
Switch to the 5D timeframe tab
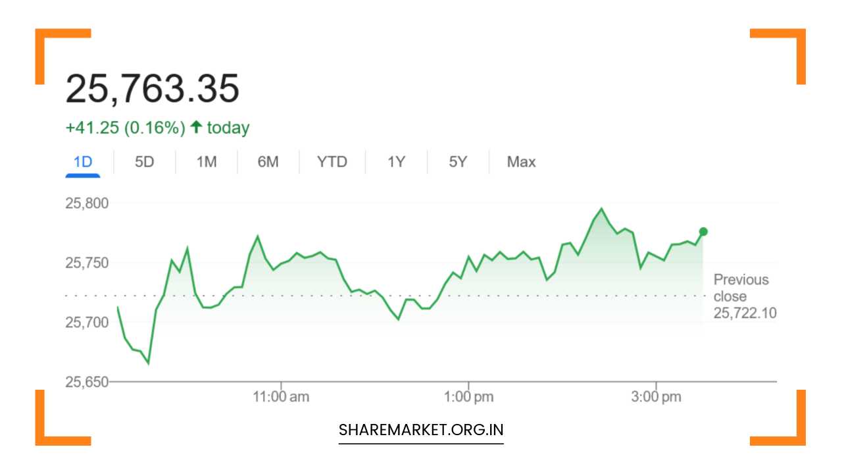pos(144,161)
